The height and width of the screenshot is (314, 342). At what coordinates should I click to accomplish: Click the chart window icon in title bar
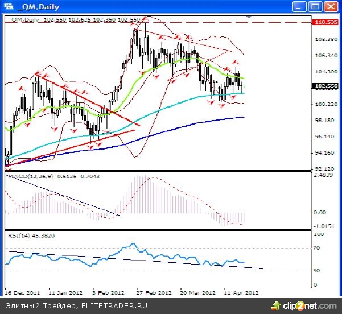click(x=8, y=6)
